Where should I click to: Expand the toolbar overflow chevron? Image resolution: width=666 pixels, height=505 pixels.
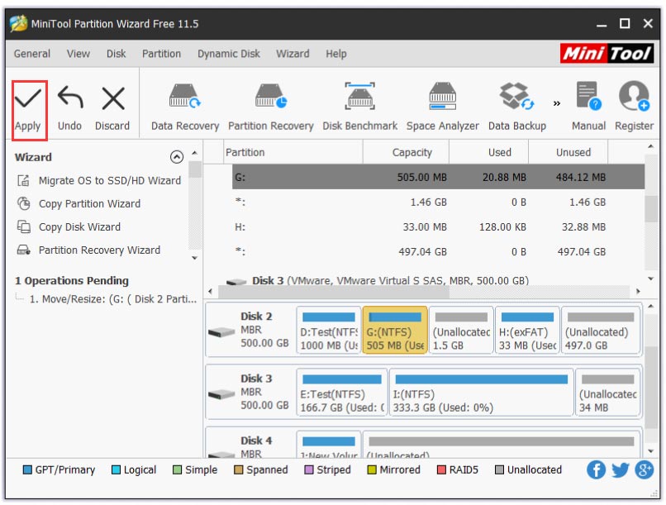(556, 103)
